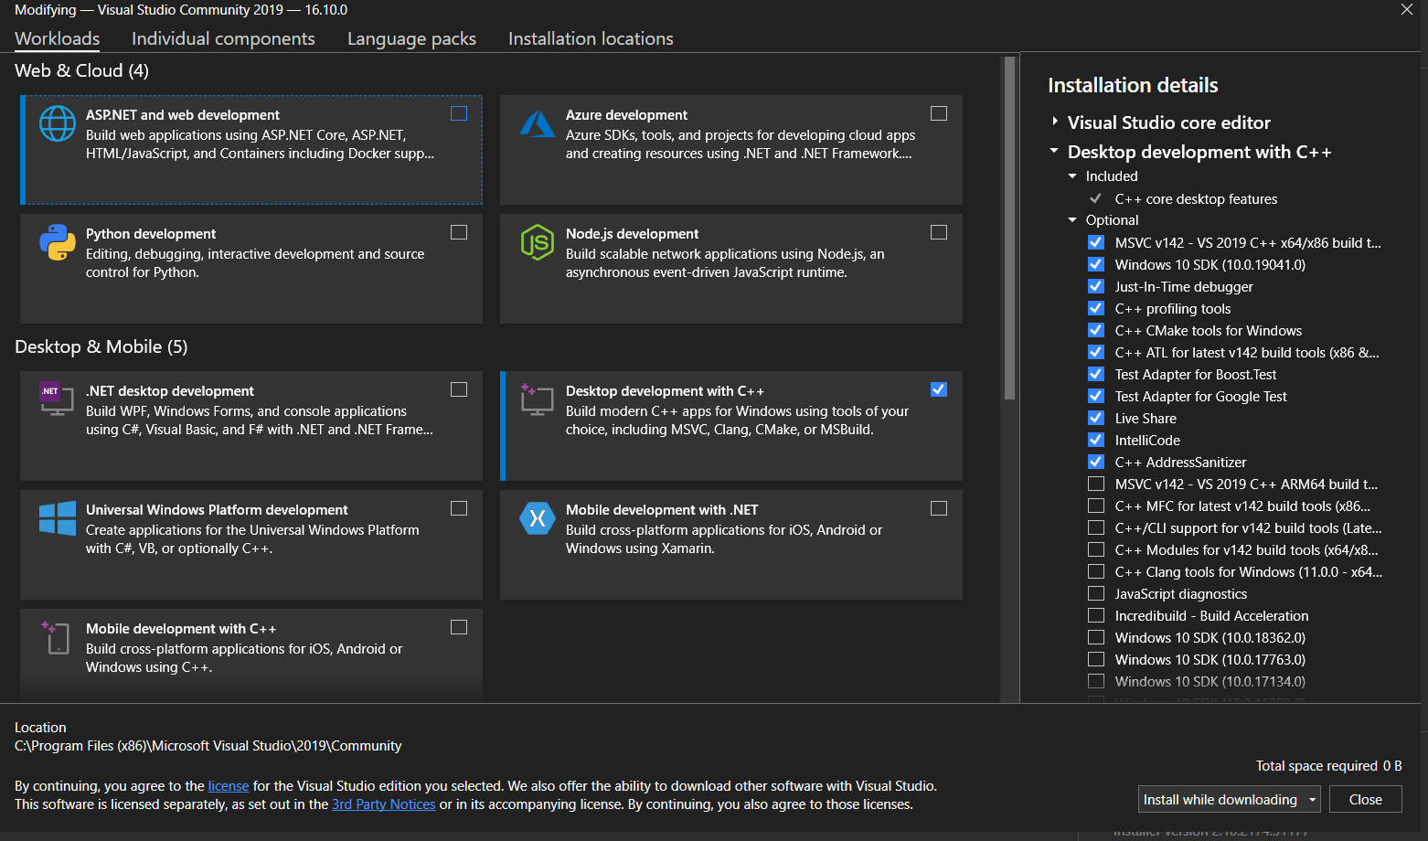Check the ASP.NET and web development workload

pos(459,113)
